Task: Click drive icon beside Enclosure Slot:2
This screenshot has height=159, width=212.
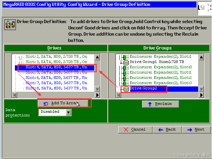Action: [125, 78]
